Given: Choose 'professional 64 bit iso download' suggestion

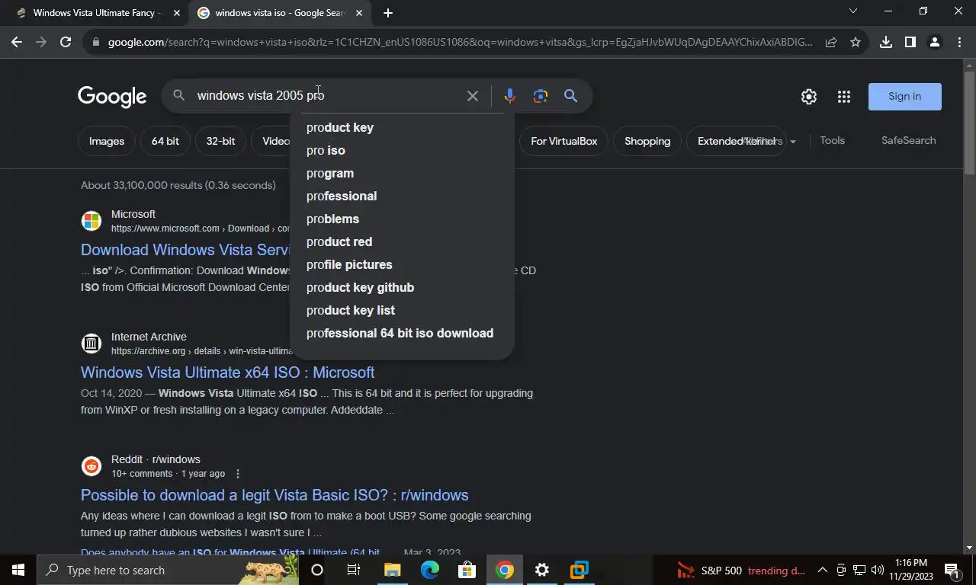Looking at the screenshot, I should tap(402, 333).
